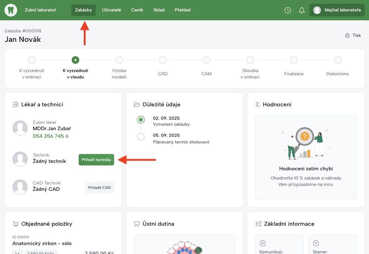Click the tooth logo icon

11,10
